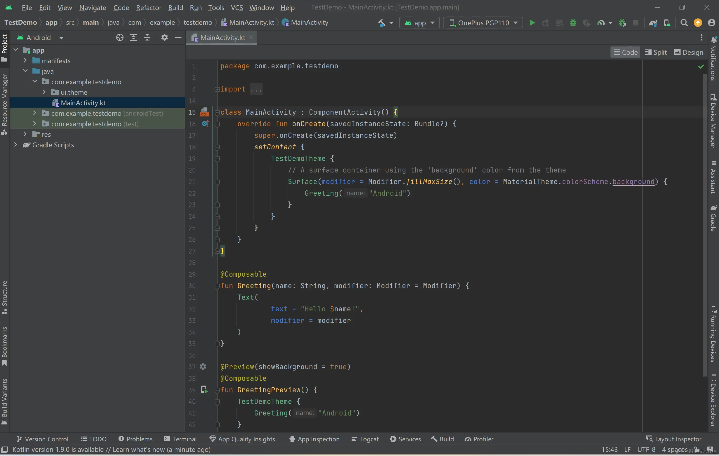Open the app run configuration dropdown
The height and width of the screenshot is (456, 719).
tap(419, 23)
